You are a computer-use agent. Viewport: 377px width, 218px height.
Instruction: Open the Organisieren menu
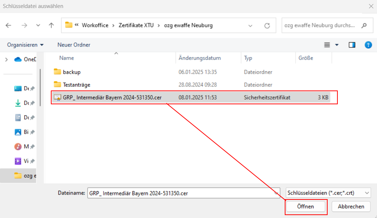25,45
